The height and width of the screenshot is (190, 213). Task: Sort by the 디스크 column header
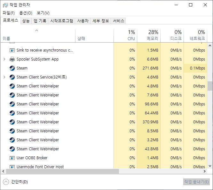(172, 36)
